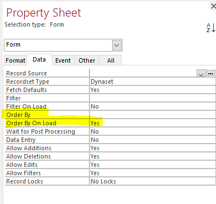216x204 pixels.
Task: Expand the Record Source dropdown arrow
Action: 201,74
